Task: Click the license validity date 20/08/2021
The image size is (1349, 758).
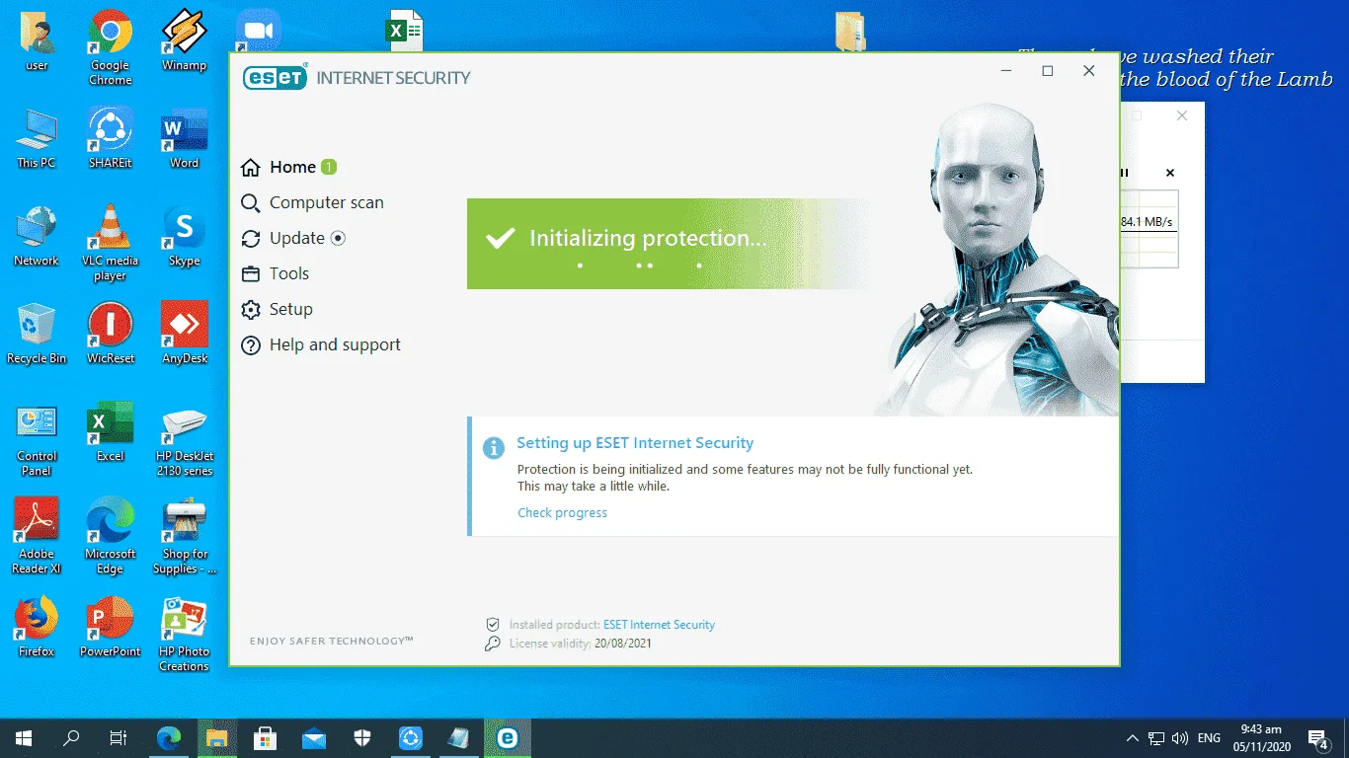Action: coord(623,644)
